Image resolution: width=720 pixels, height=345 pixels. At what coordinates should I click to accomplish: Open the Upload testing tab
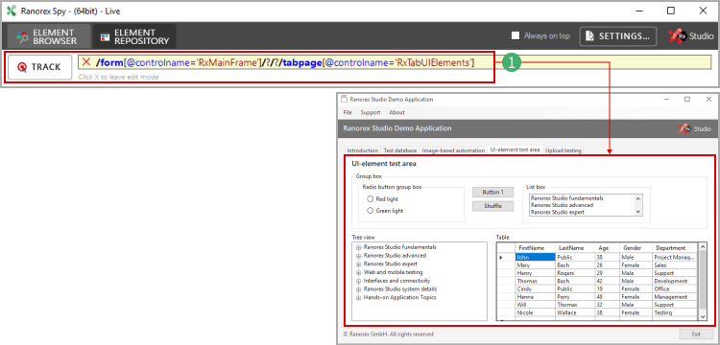tap(564, 150)
